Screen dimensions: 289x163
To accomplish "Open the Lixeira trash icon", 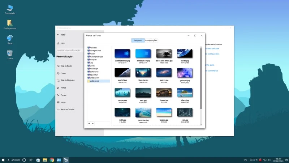I will click(10, 55).
